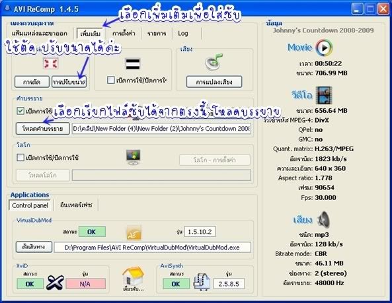Open the source and output files tab
Screen dimensions: 392x303
click(x=40, y=33)
